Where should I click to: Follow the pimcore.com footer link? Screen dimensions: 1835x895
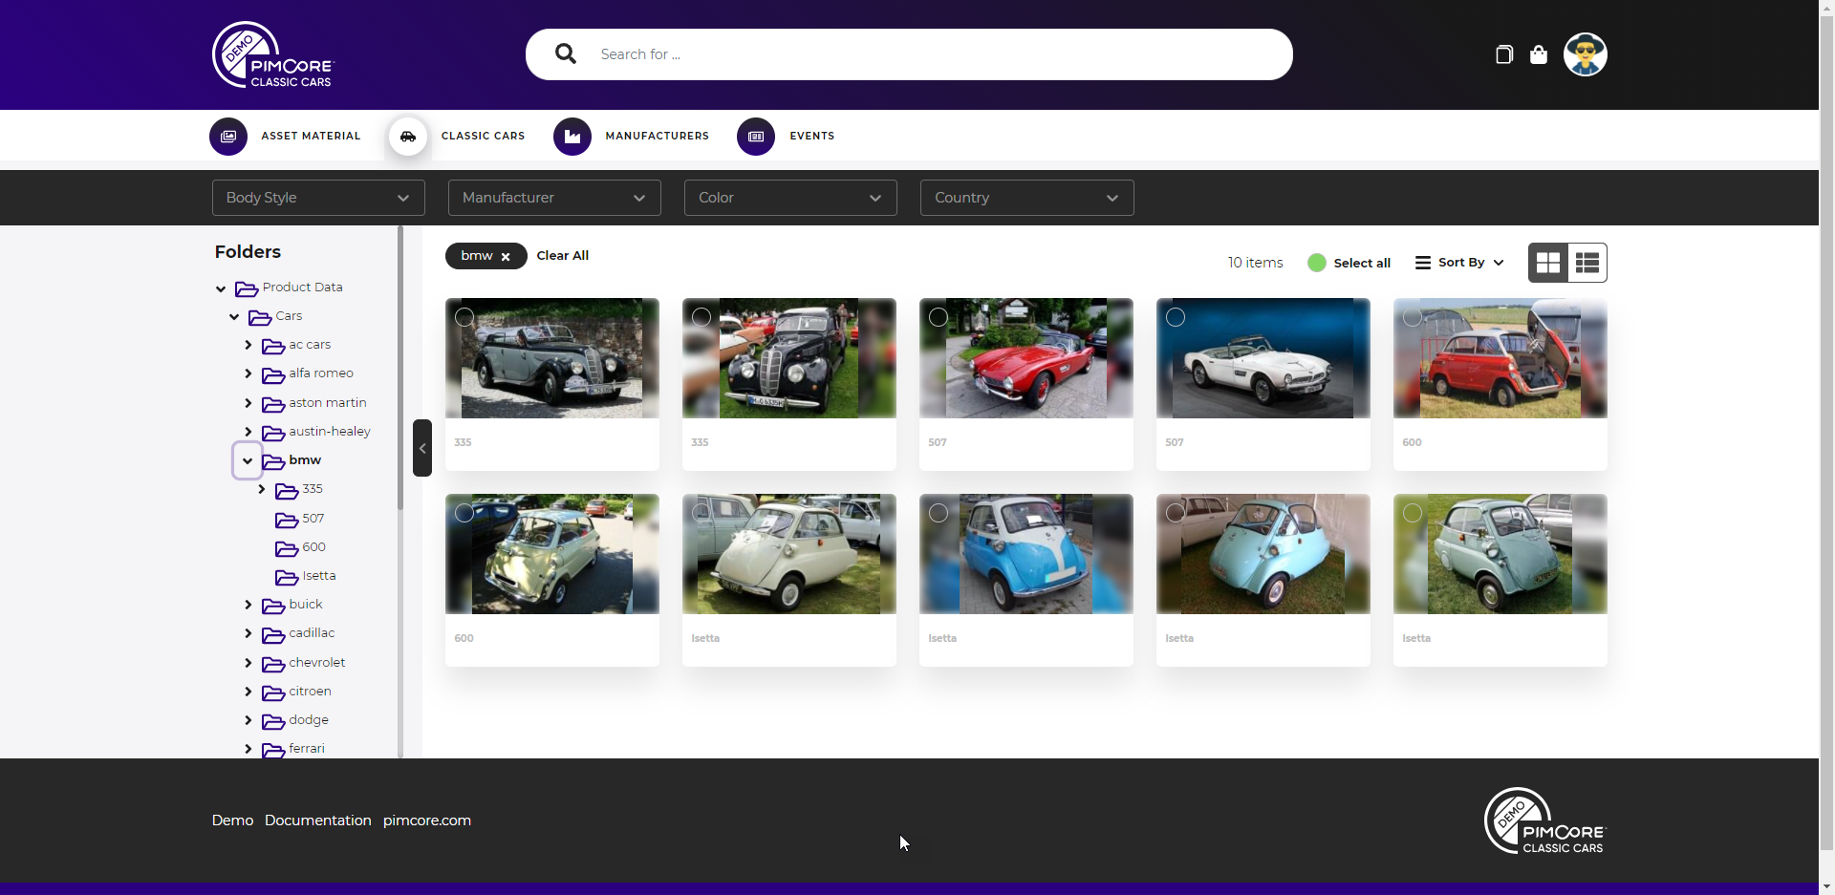(x=427, y=820)
